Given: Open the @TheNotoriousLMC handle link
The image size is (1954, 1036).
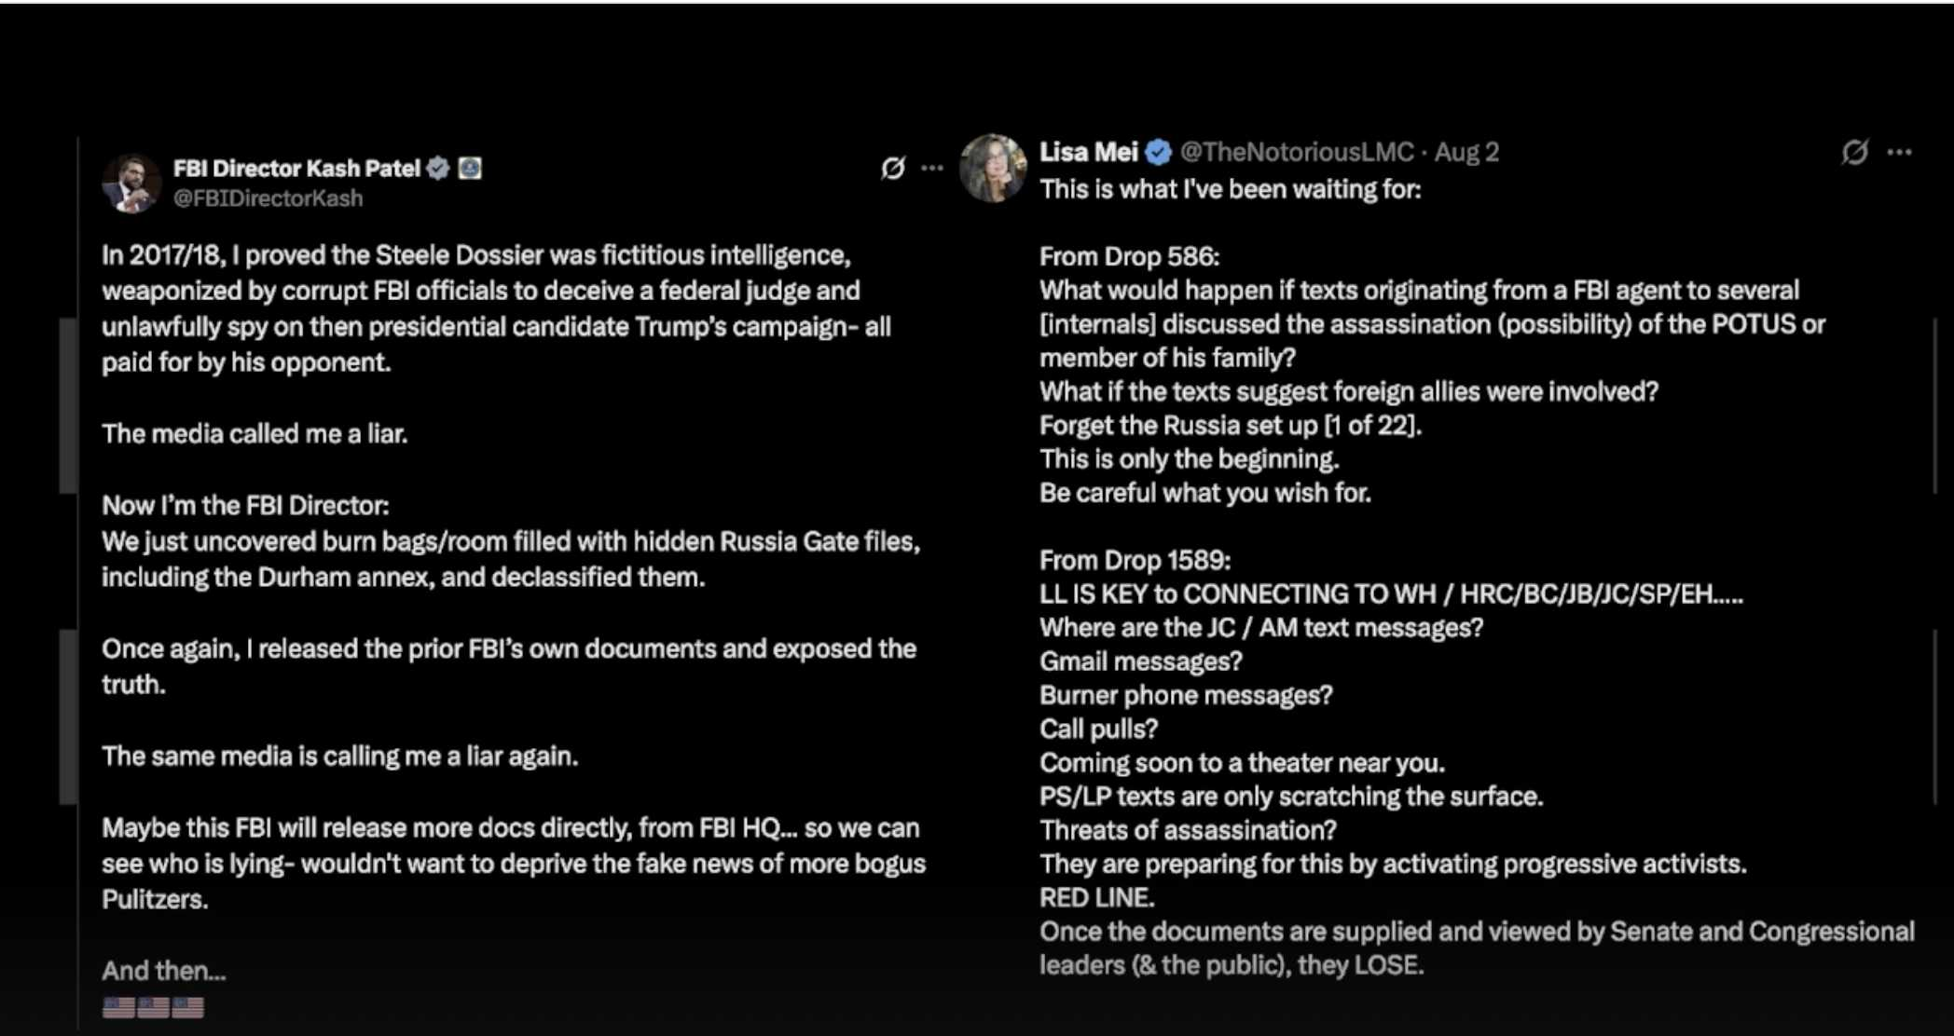Looking at the screenshot, I should (1297, 152).
